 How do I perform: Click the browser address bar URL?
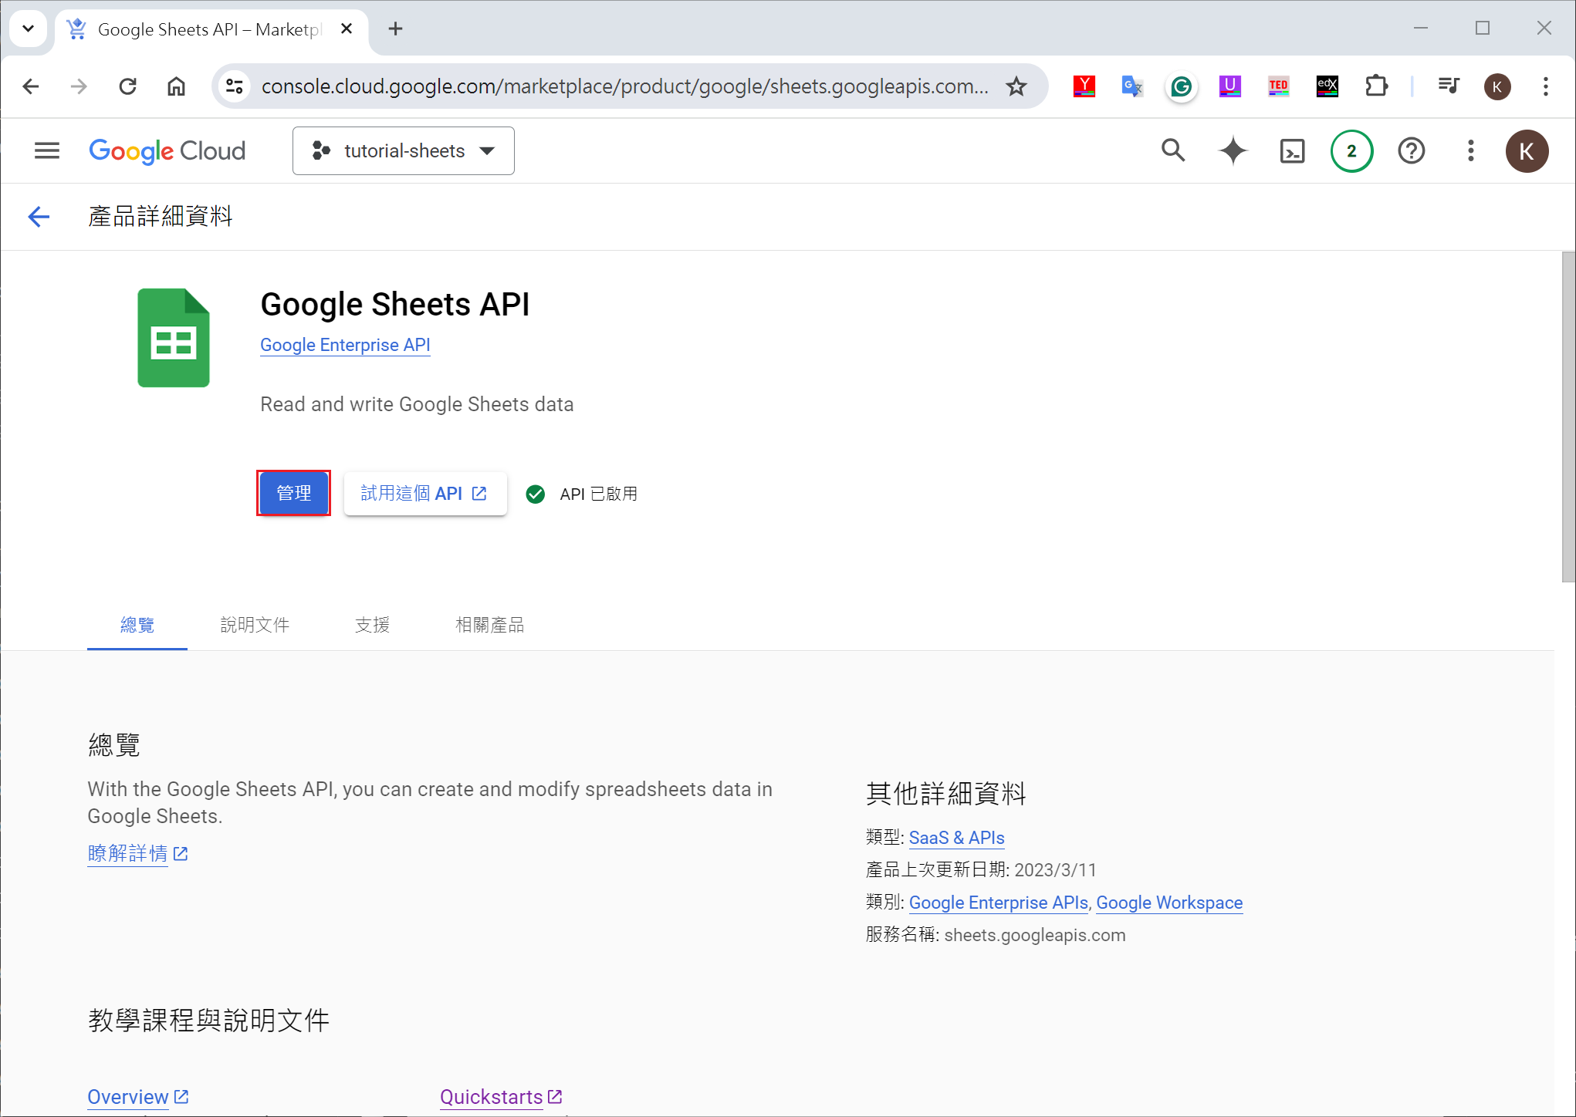tap(624, 86)
